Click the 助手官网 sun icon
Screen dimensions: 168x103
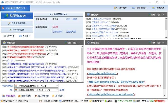point(53,96)
